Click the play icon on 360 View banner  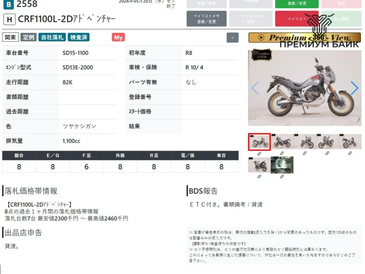click(261, 37)
